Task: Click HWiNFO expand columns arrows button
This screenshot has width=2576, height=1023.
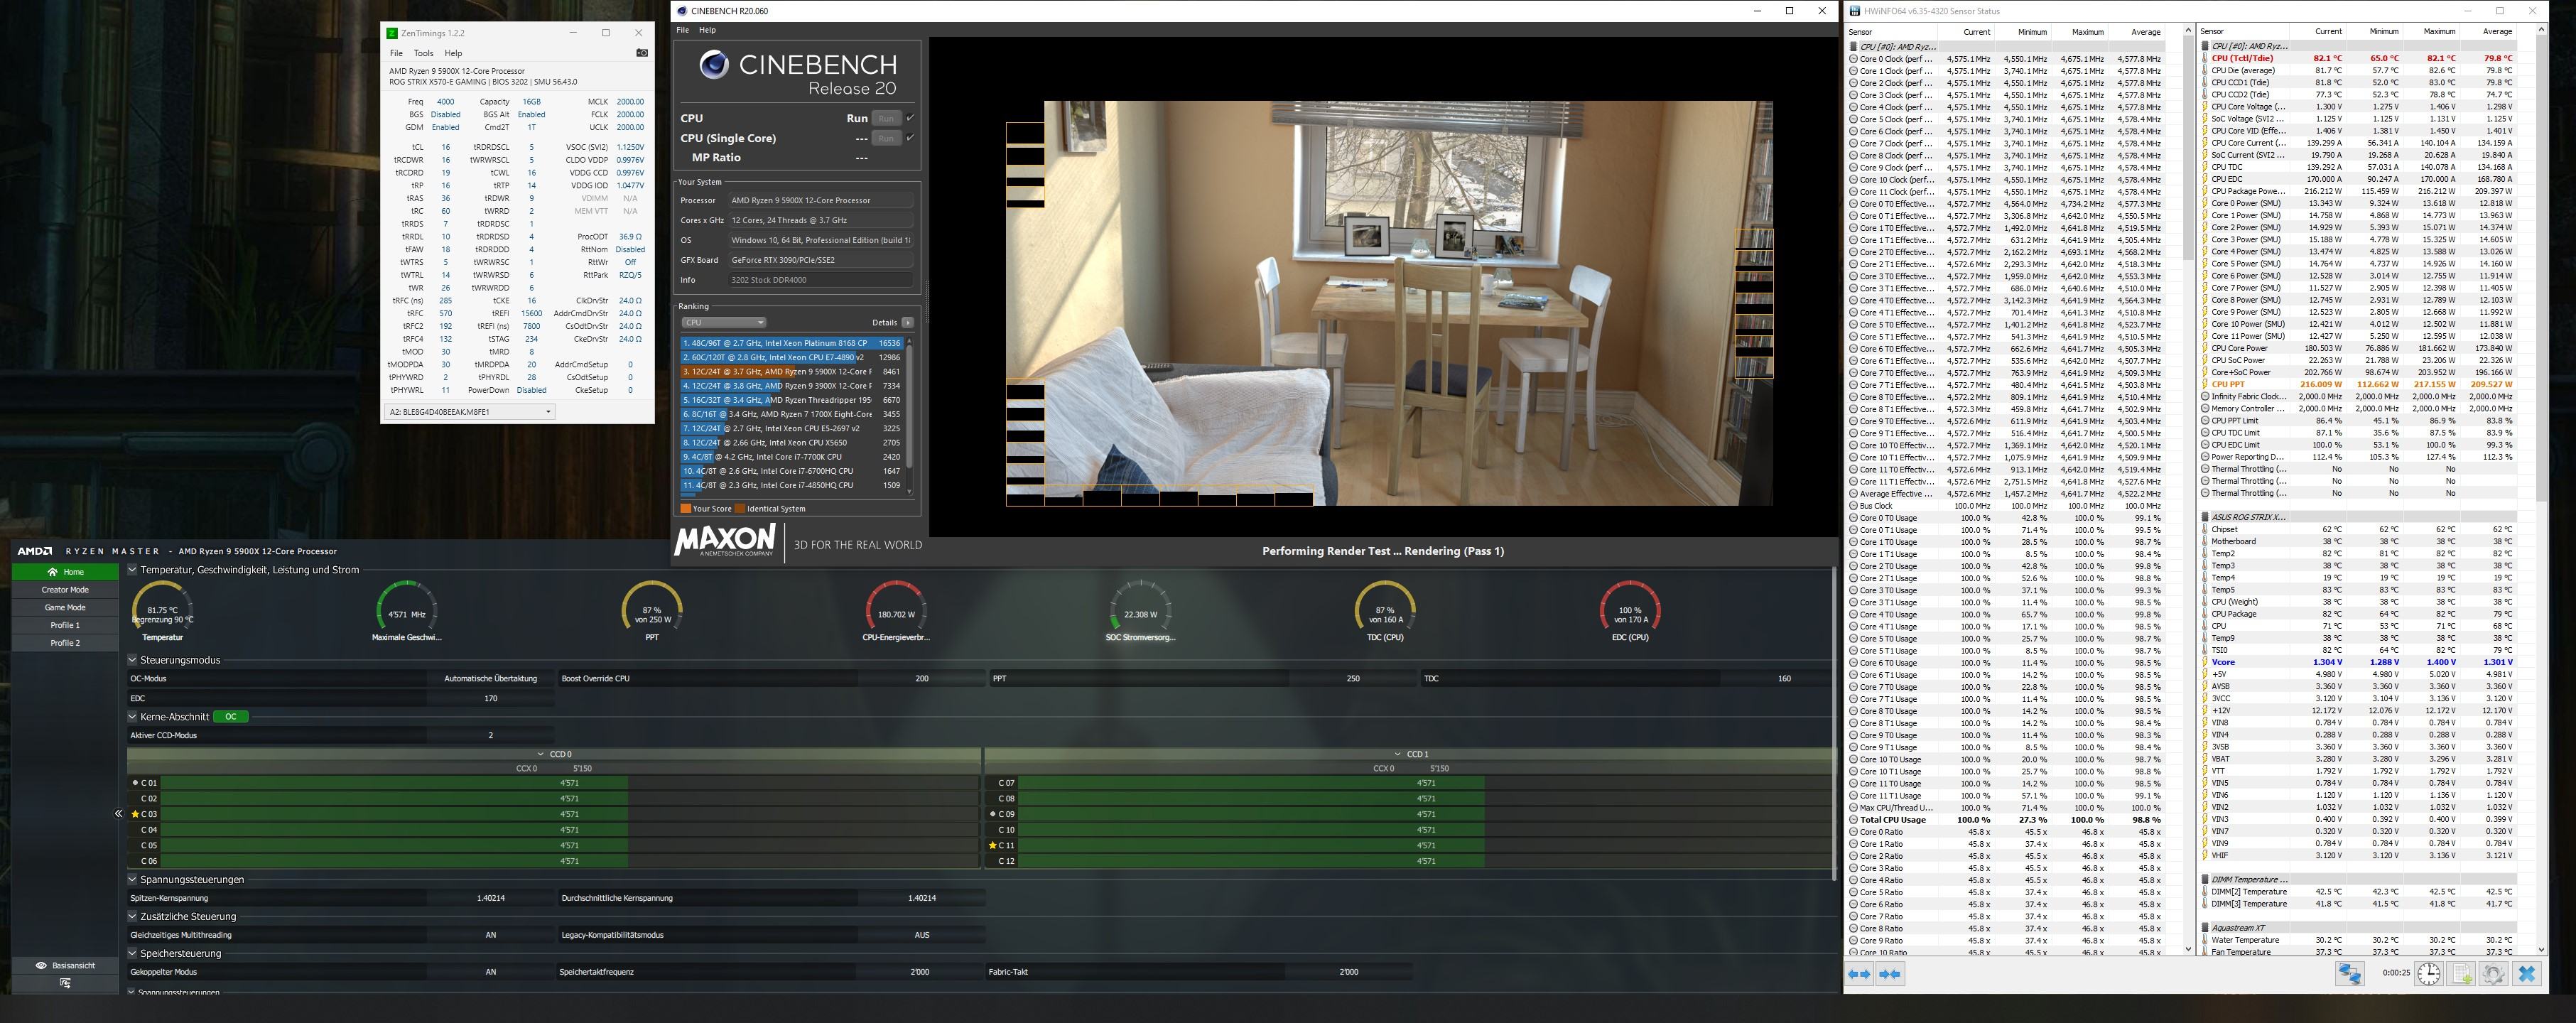Action: point(1859,974)
